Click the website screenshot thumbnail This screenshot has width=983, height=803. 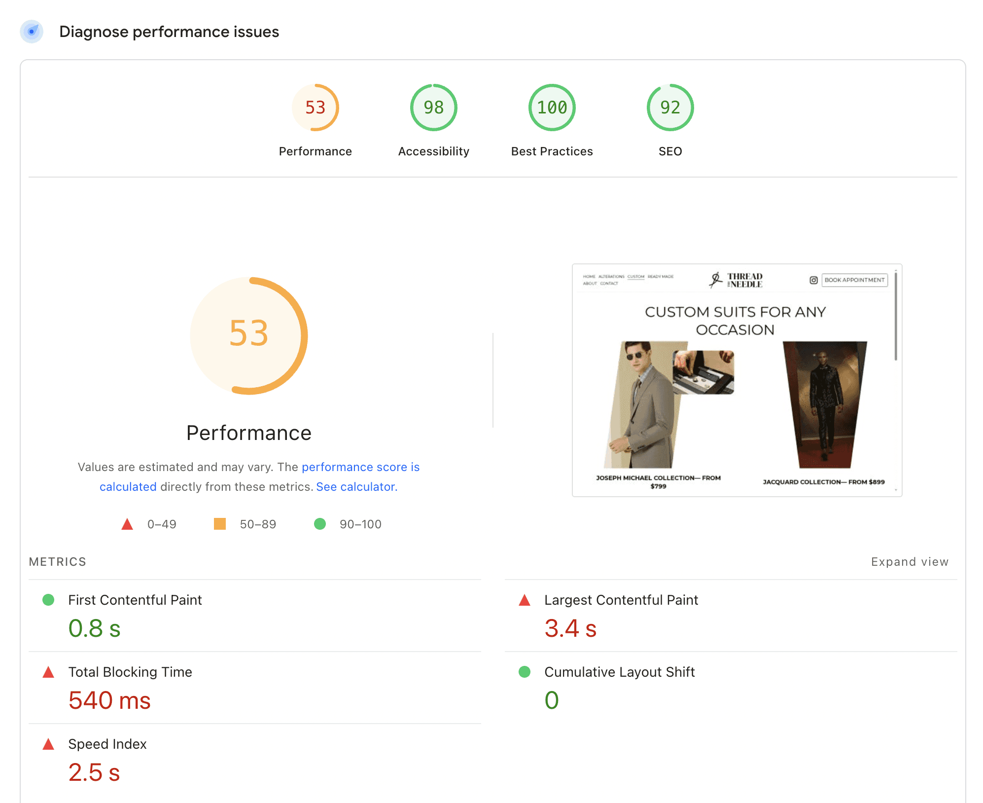737,380
